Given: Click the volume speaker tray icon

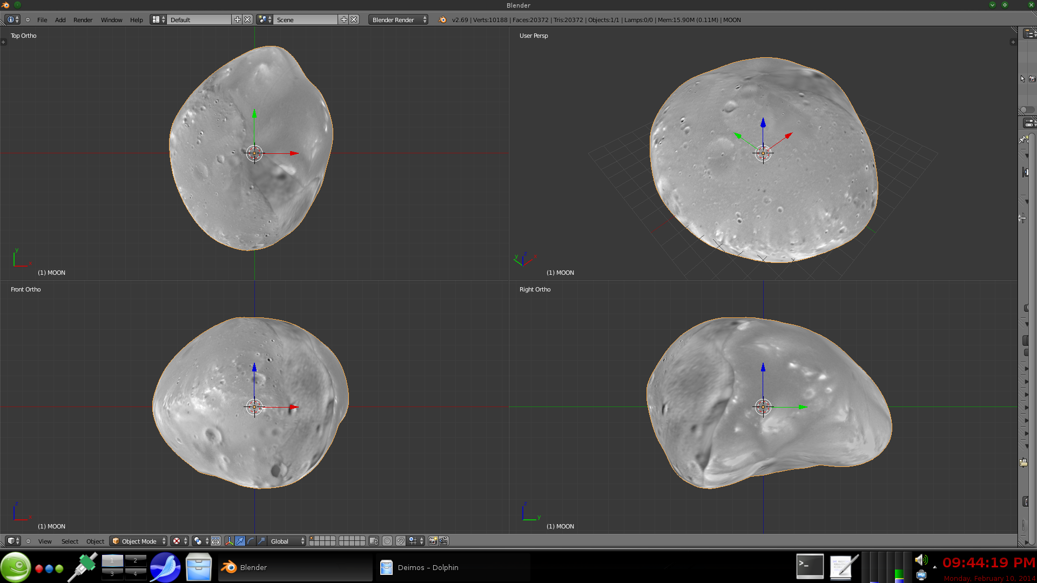Looking at the screenshot, I should 921,560.
